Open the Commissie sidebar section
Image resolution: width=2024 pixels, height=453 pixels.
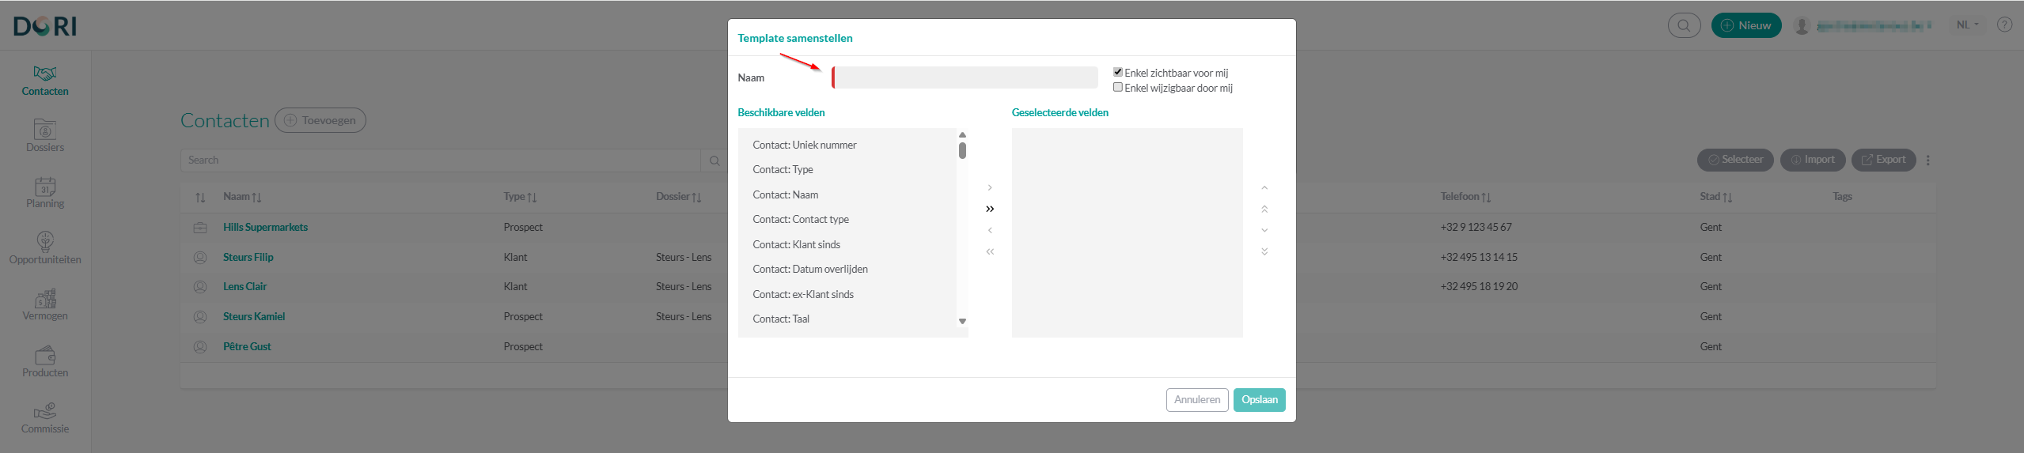point(45,418)
